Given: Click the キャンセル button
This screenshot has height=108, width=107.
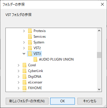Looking at the screenshot, I should pyautogui.click(x=90, y=101).
